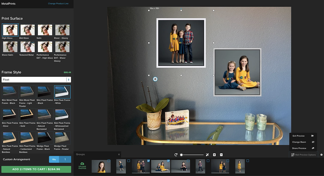Click the girl close-up portrait thumbnail
This screenshot has width=324, height=176.
[x=101, y=166]
